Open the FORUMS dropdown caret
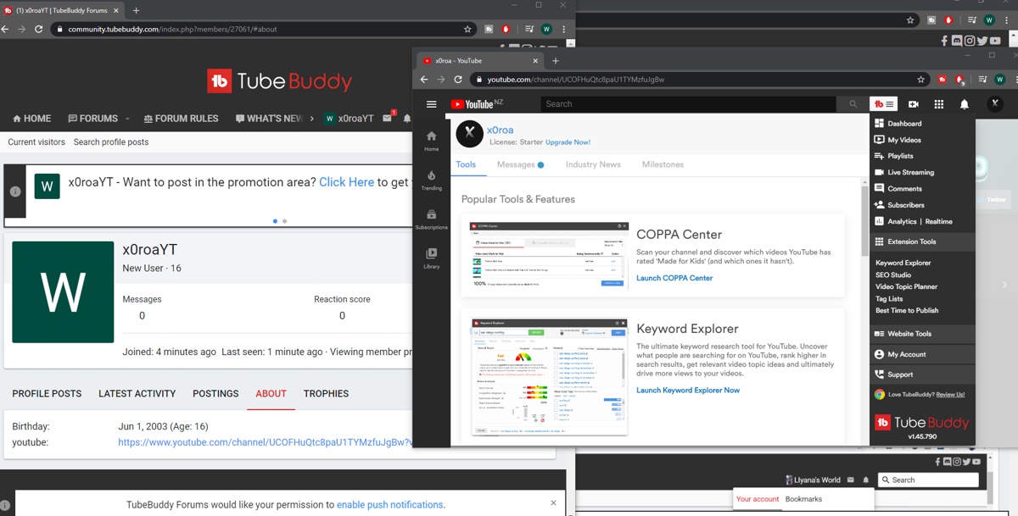Screen dimensions: 1018x516 [127, 119]
